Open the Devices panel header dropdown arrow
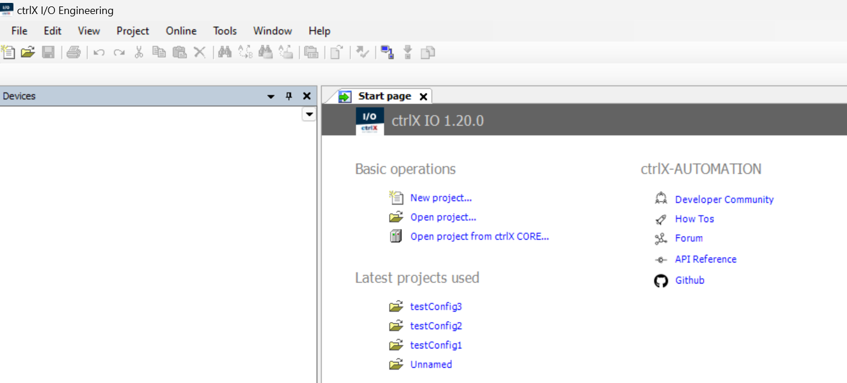The width and height of the screenshot is (847, 383). [x=271, y=96]
